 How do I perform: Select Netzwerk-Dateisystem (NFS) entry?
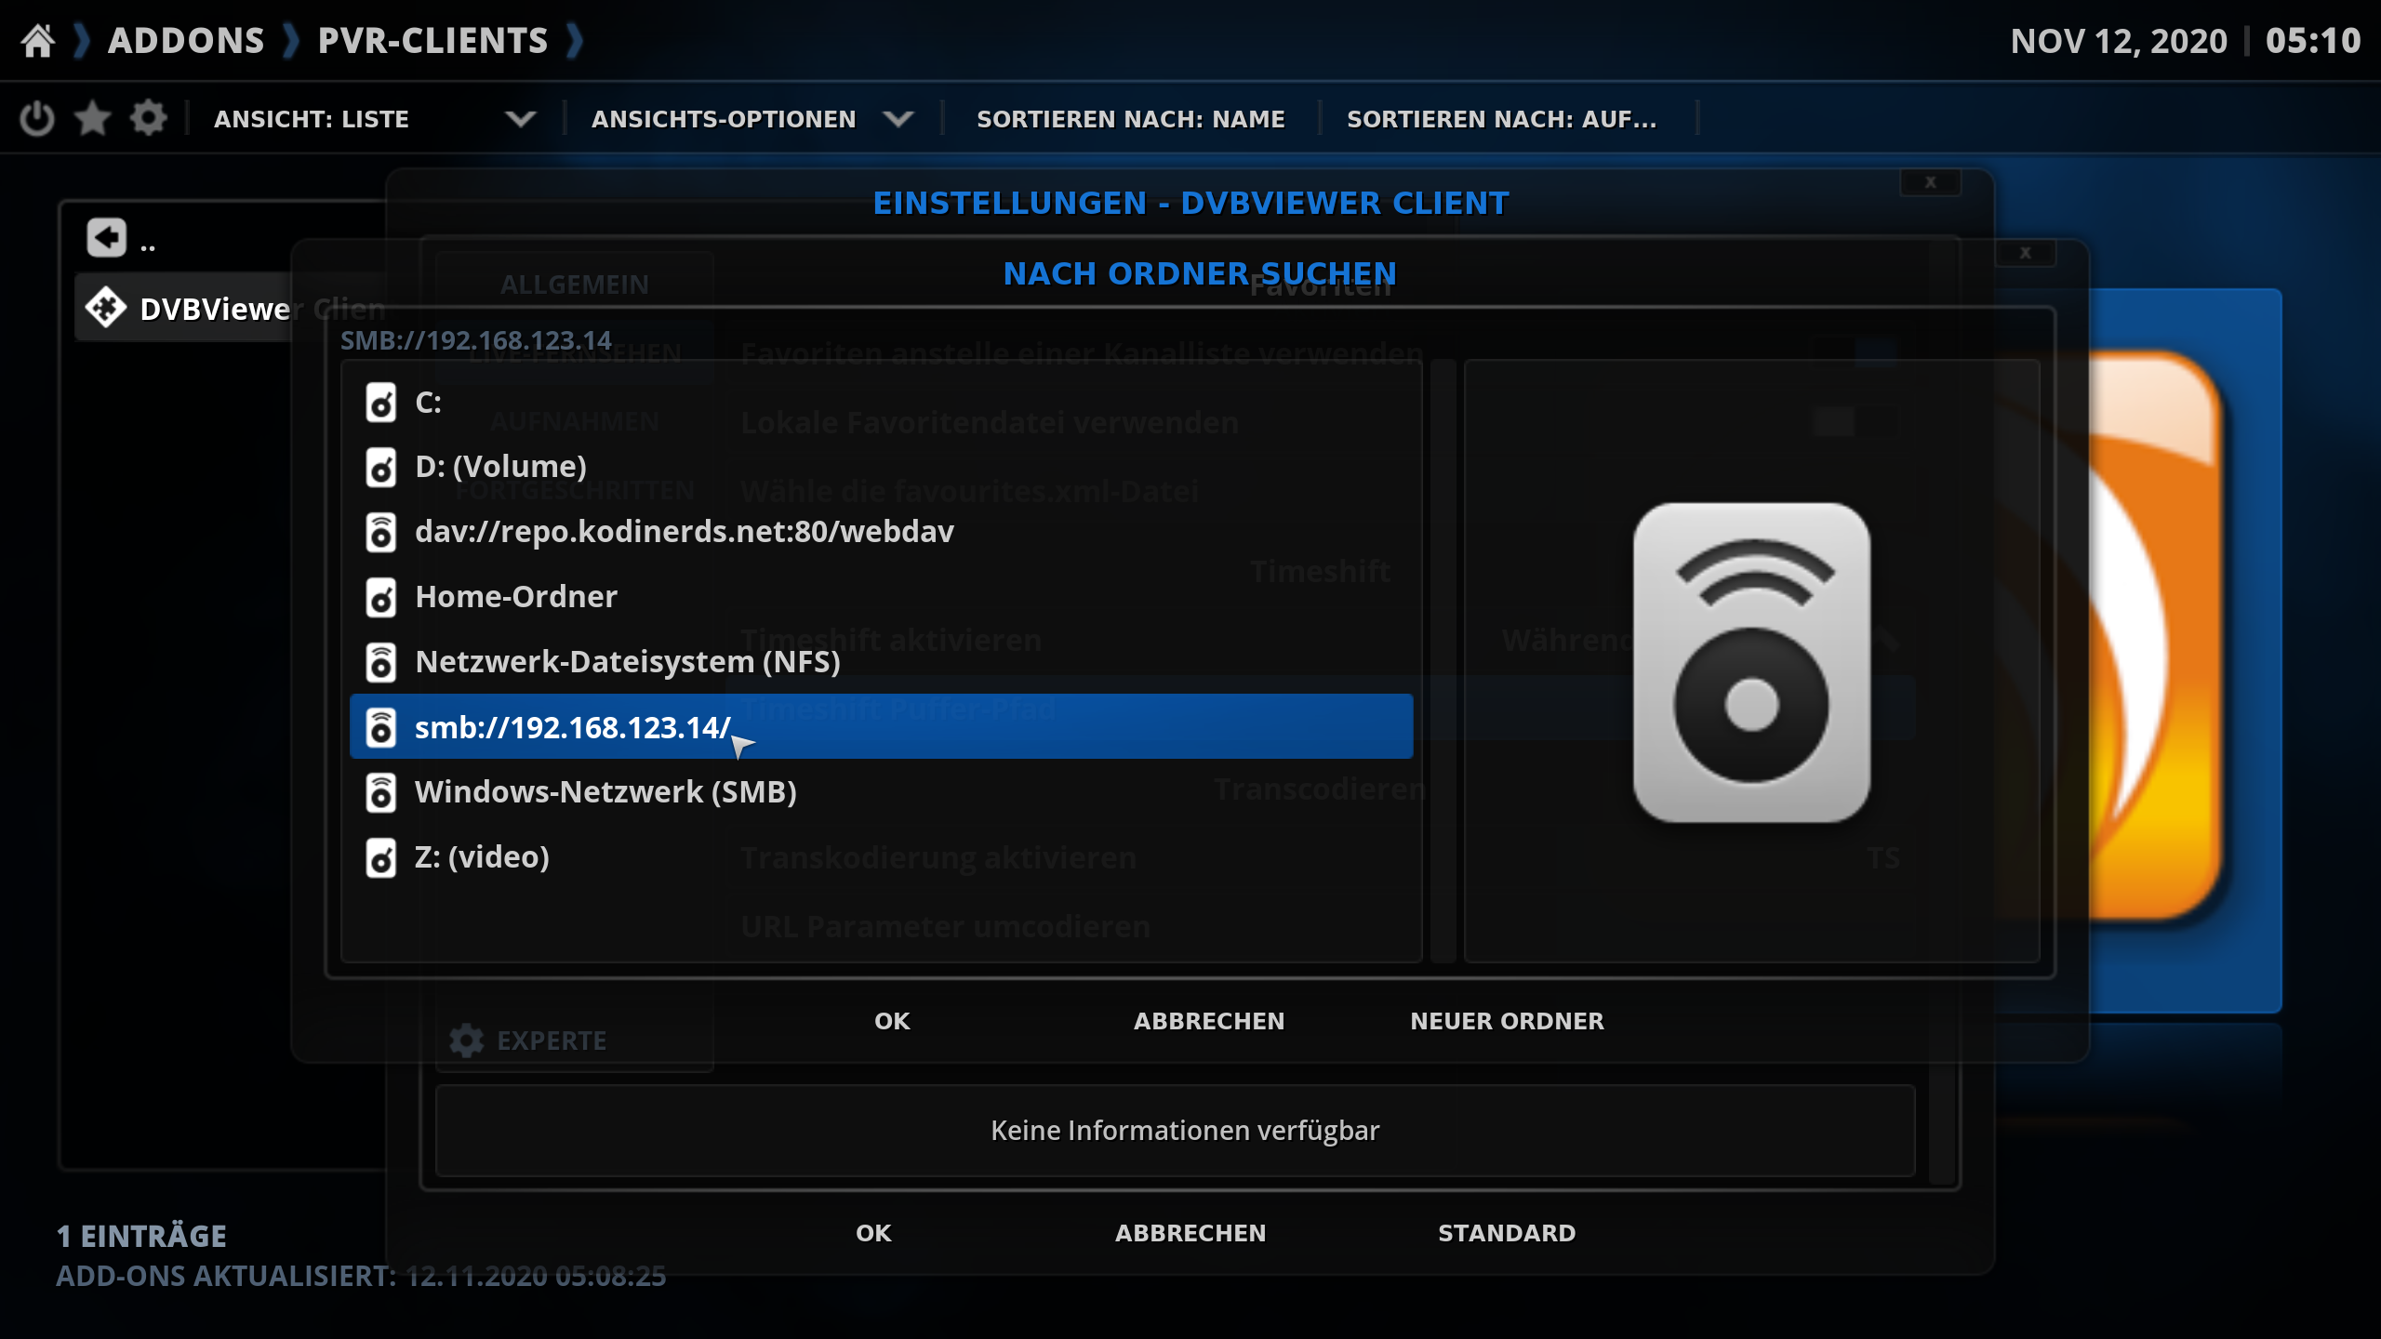click(x=881, y=662)
